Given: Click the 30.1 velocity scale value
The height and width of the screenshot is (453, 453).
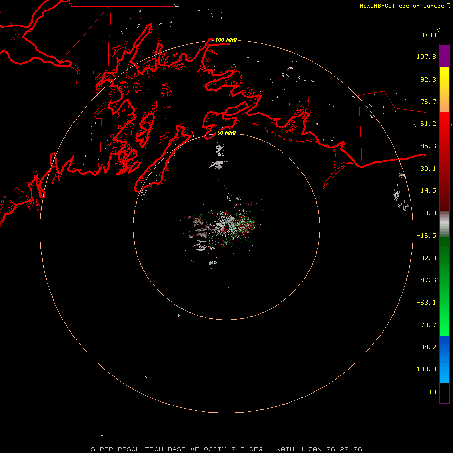Looking at the screenshot, I should tap(428, 169).
